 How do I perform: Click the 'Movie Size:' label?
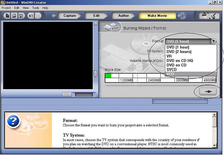(x=113, y=70)
